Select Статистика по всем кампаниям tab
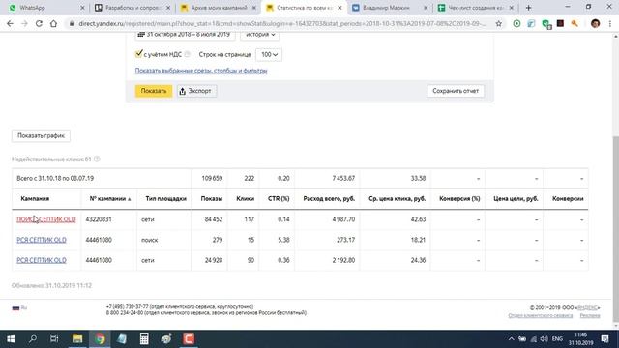Image resolution: width=619 pixels, height=348 pixels. coord(304,8)
